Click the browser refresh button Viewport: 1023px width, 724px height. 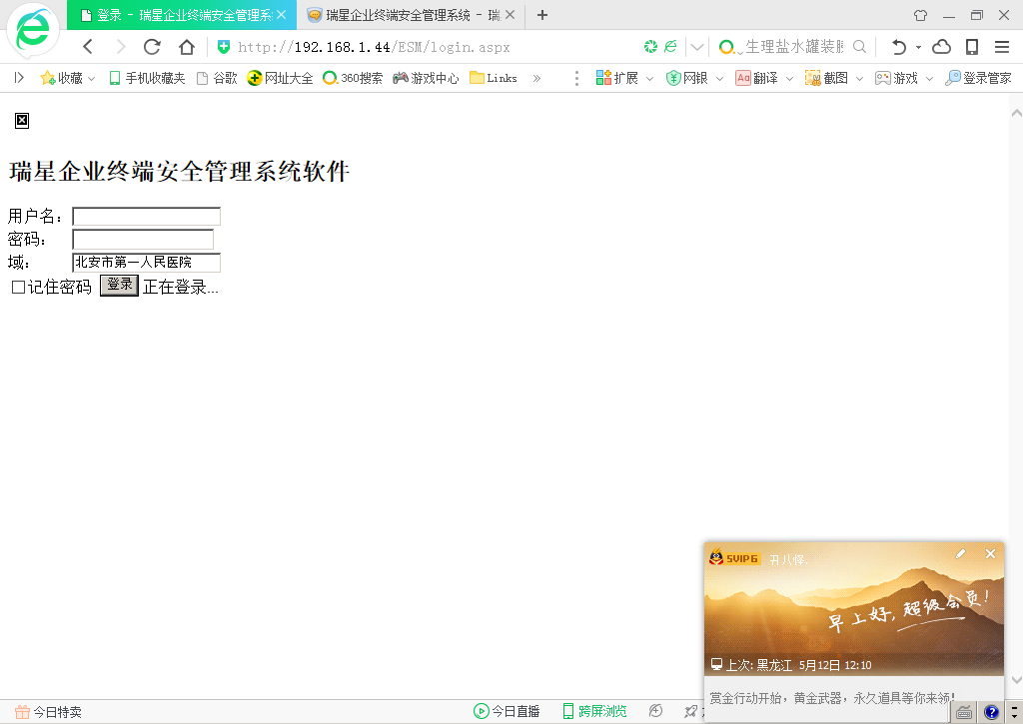(152, 47)
